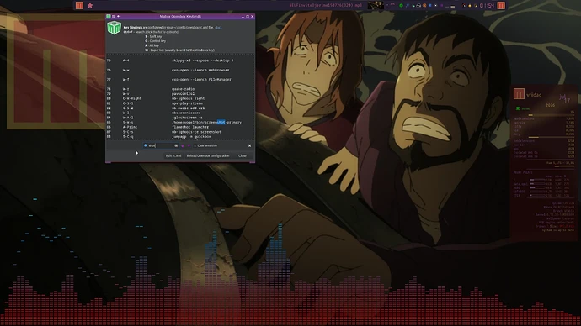Toggle the Case sensitive checkbox

click(205, 145)
